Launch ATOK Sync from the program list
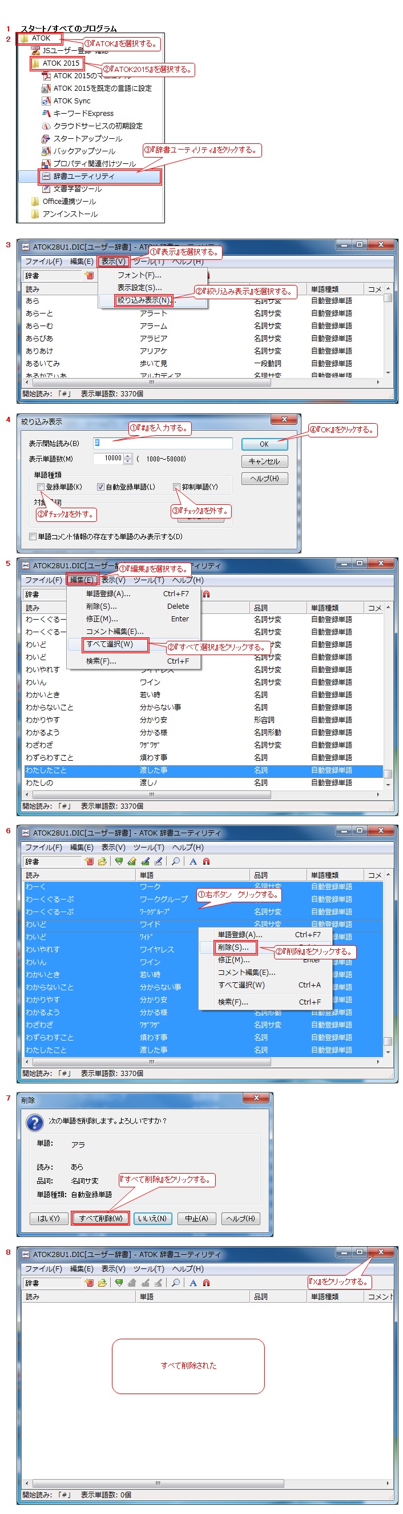Viewport: 403px width, 1514px height. (66, 101)
